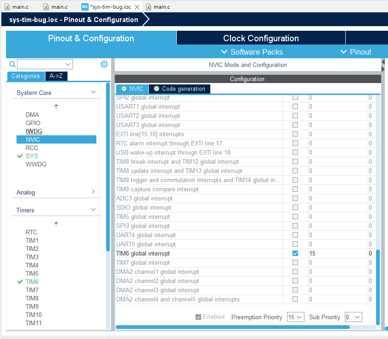Viewport: 388px width, 339px height.
Task: Click the up scroll arrow above the DMA list
Action: pyautogui.click(x=56, y=106)
